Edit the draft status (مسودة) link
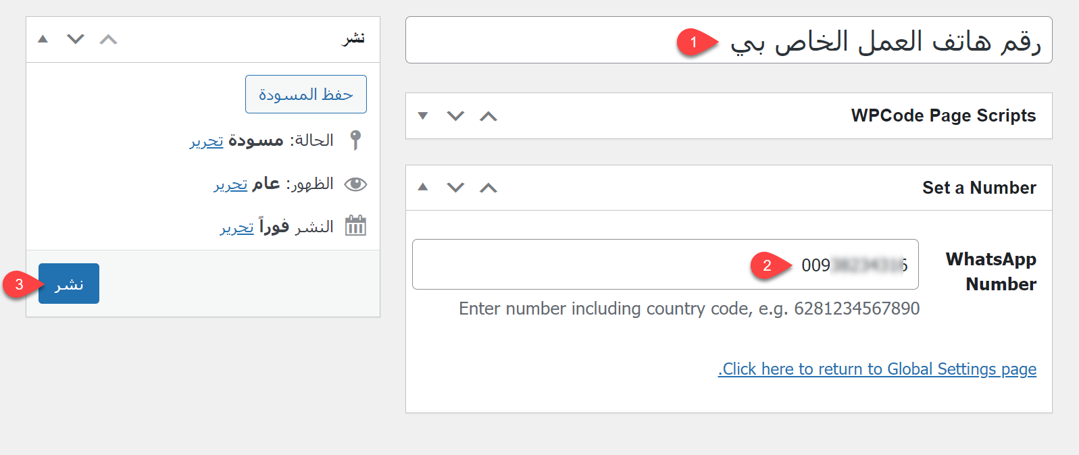The image size is (1079, 455). point(207,142)
